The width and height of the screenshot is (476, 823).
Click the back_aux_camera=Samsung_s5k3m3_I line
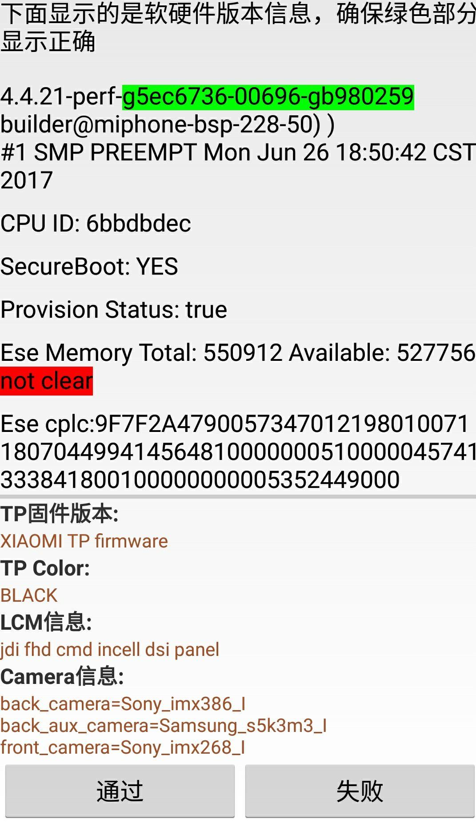[x=164, y=726]
